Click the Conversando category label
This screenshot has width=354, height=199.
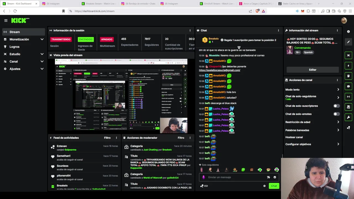(303, 48)
